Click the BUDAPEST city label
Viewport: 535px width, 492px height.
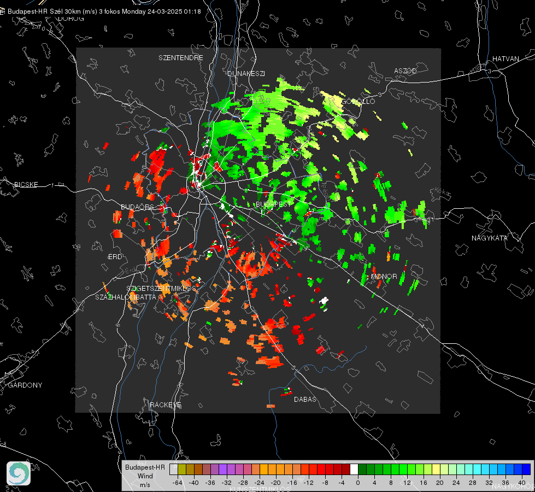tap(273, 204)
